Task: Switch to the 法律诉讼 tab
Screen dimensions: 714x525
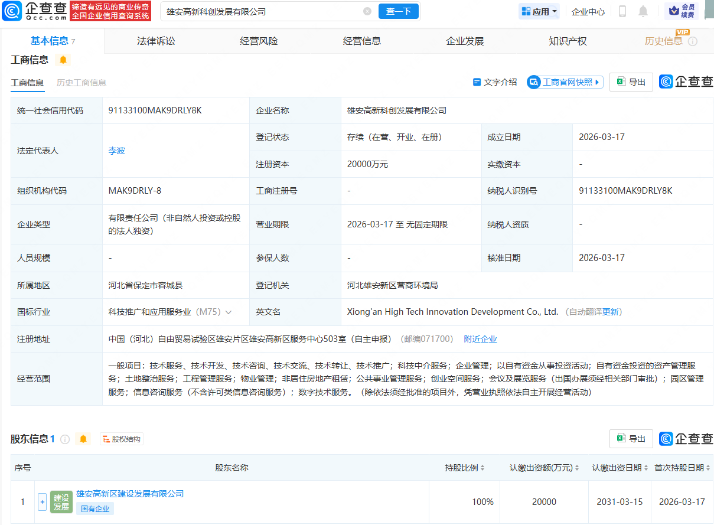Action: point(156,41)
